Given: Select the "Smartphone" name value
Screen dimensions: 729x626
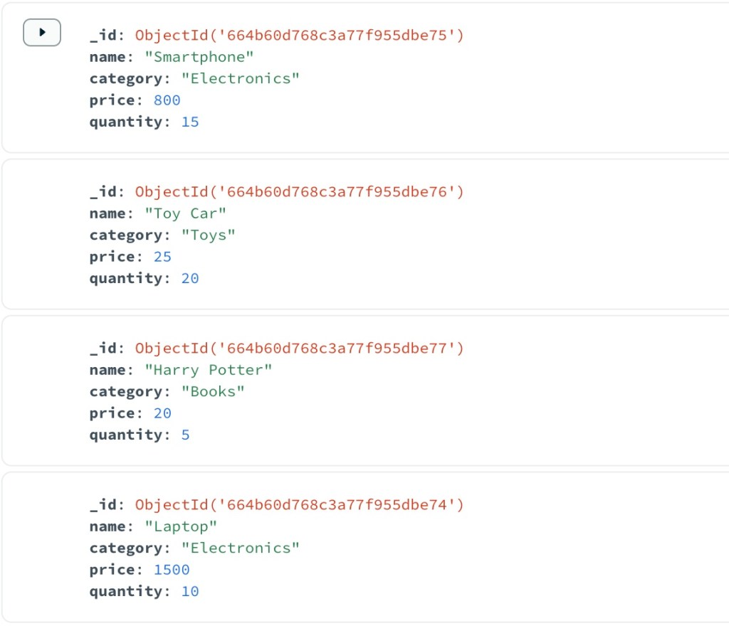Looking at the screenshot, I should 199,57.
